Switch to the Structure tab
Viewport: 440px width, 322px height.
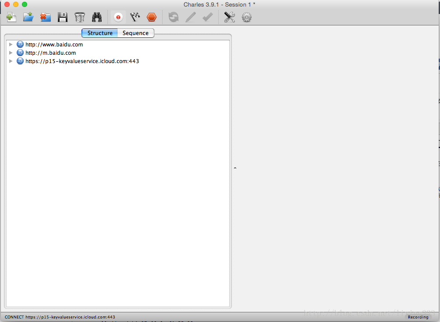(99, 33)
